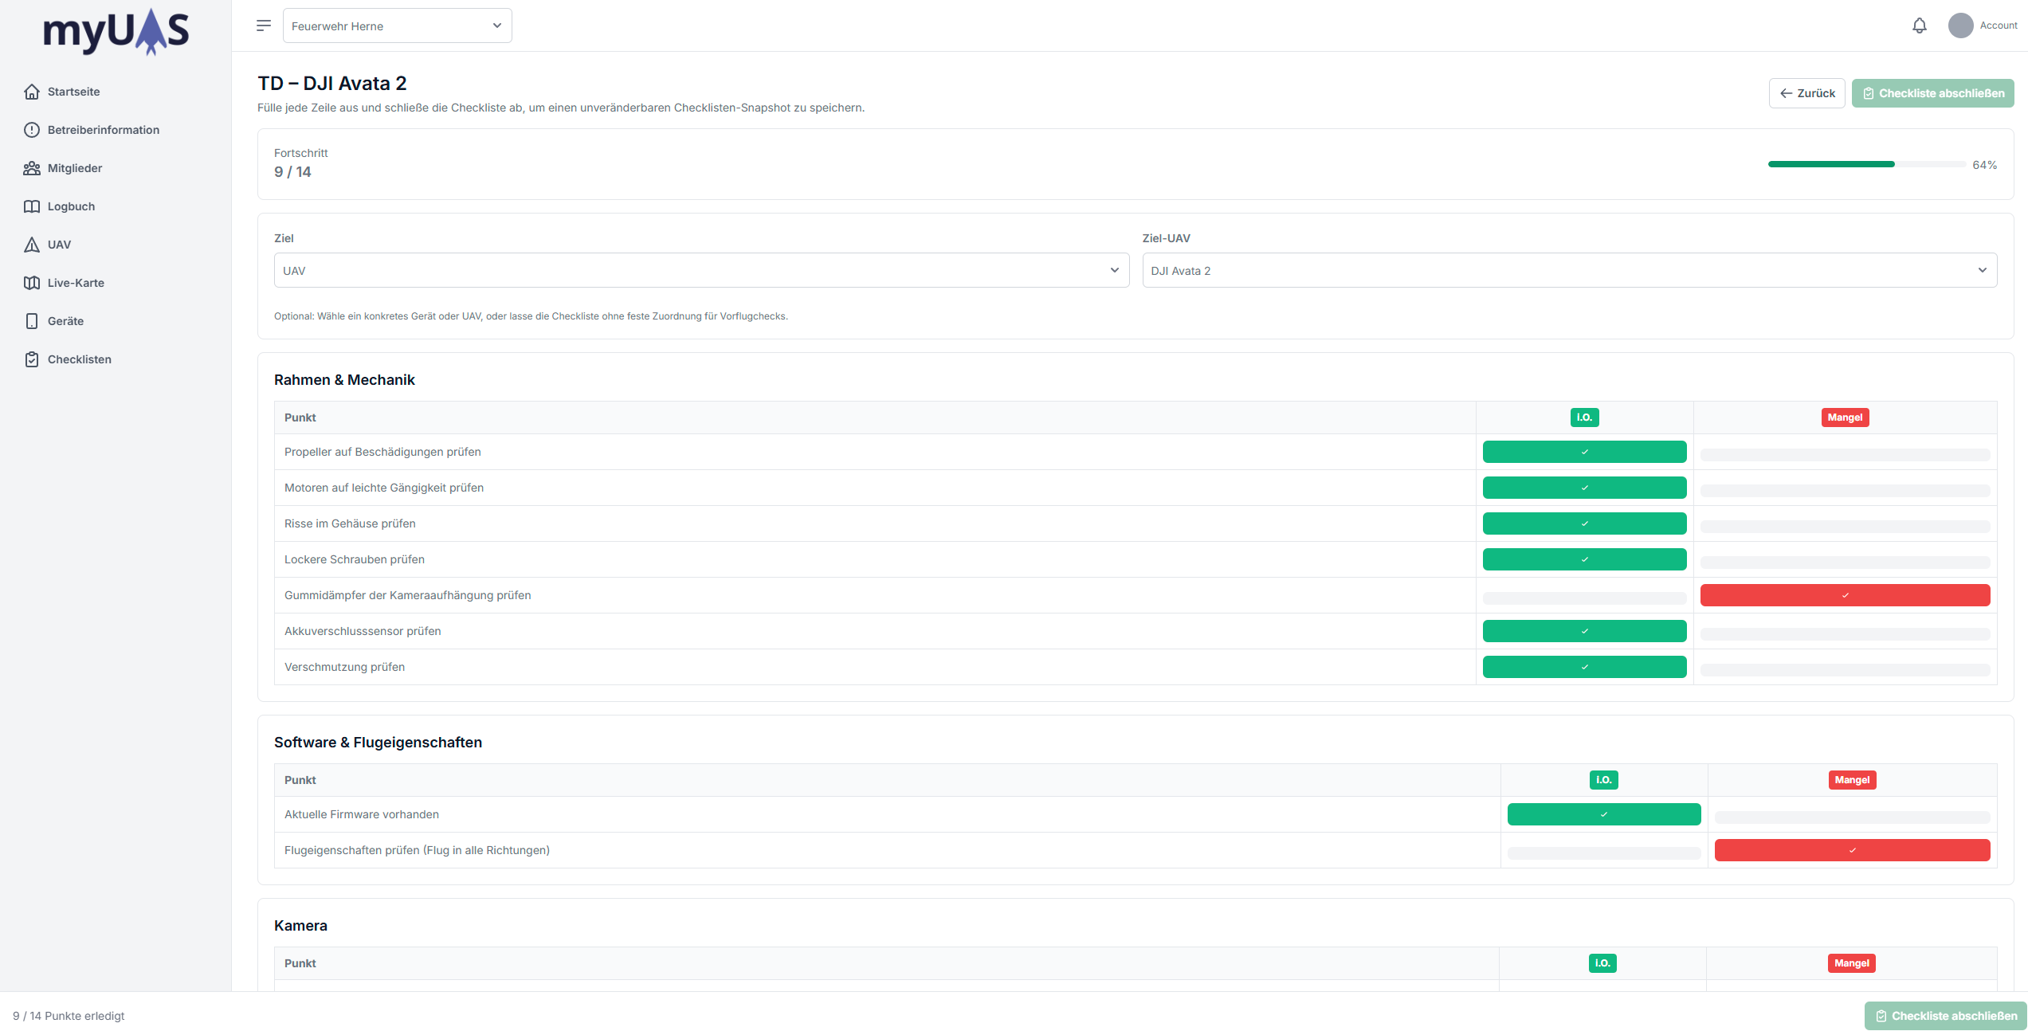Click the Geräte device icon
The image size is (2028, 1035).
point(32,321)
